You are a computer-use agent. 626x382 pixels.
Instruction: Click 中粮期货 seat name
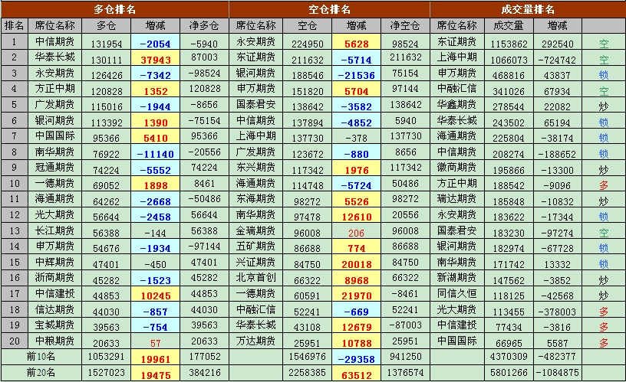(x=54, y=341)
